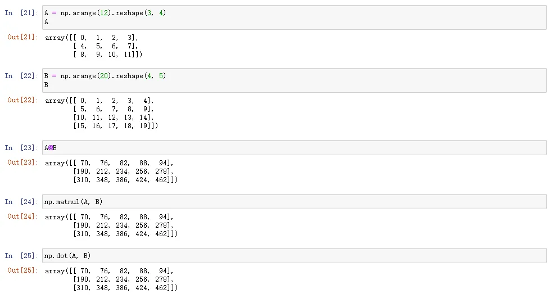The height and width of the screenshot is (298, 548).
Task: Click the code cell defining array B
Action: pos(293,80)
